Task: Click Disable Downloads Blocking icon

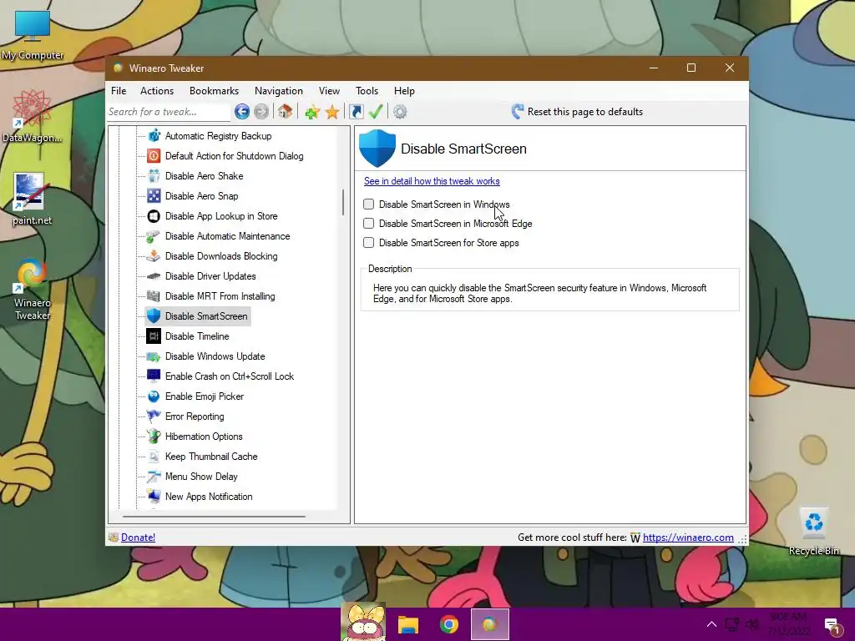Action: (x=154, y=256)
